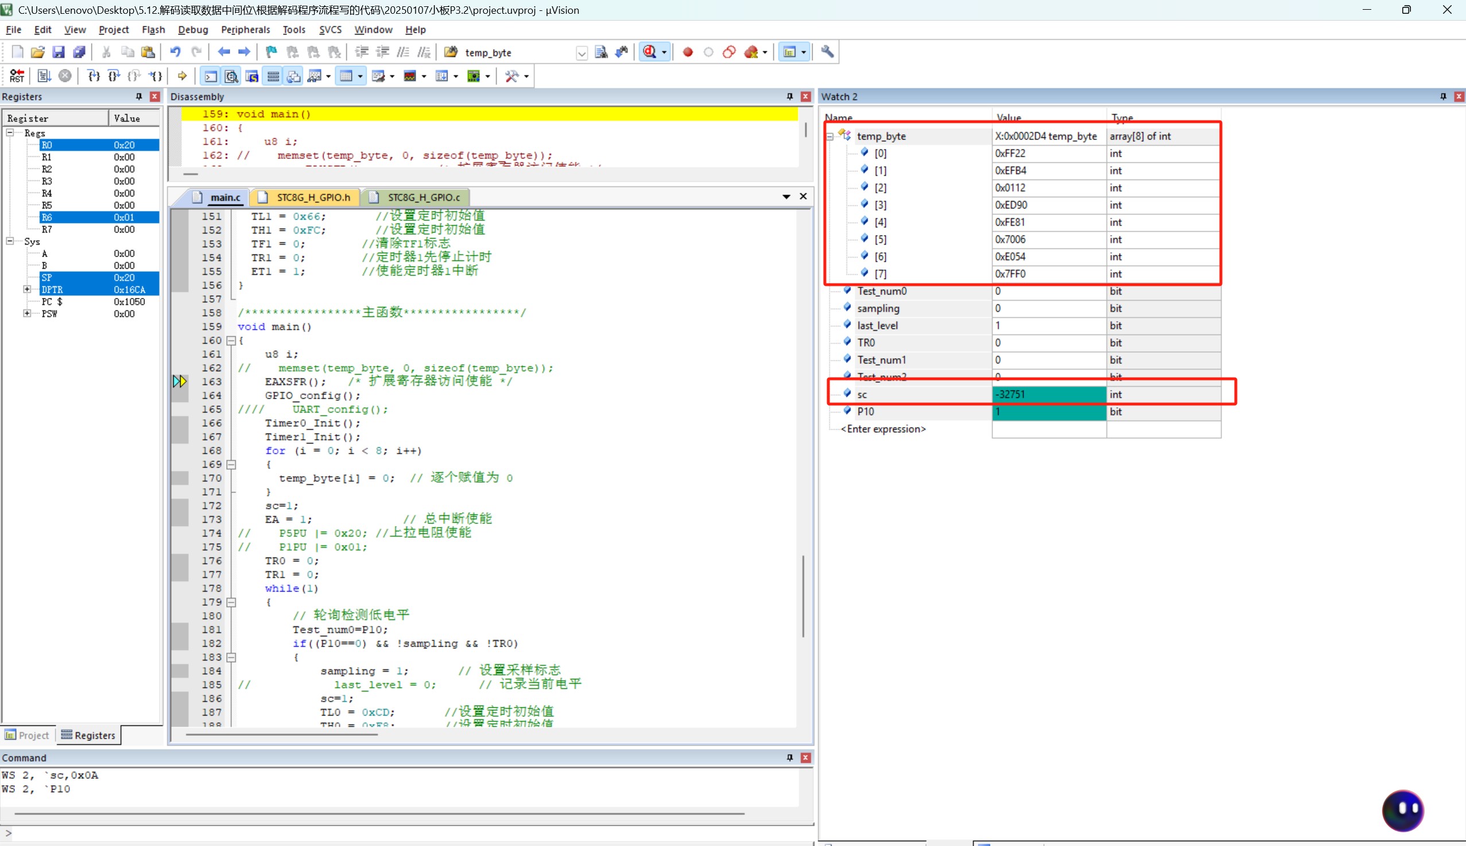Viewport: 1466px width, 846px height.
Task: Click the Serial Windows toolbar icon
Action: point(378,76)
